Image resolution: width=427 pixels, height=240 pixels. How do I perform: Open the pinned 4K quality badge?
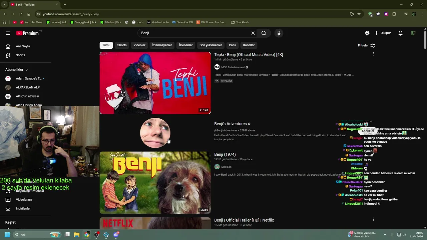[x=217, y=81]
